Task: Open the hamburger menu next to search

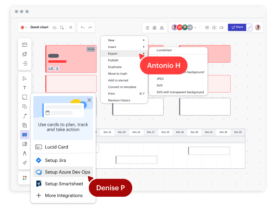Action: coord(71,27)
